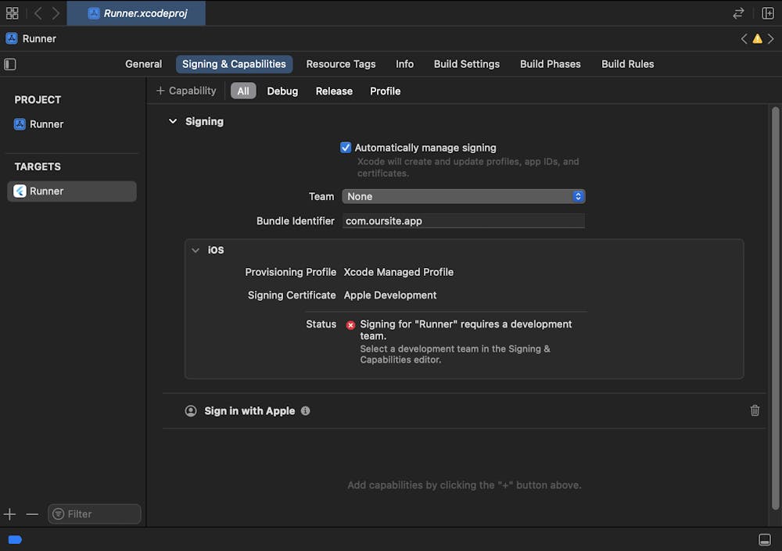This screenshot has height=551, width=782.
Task: Uncheck Automatically manage signing
Action: 346,148
